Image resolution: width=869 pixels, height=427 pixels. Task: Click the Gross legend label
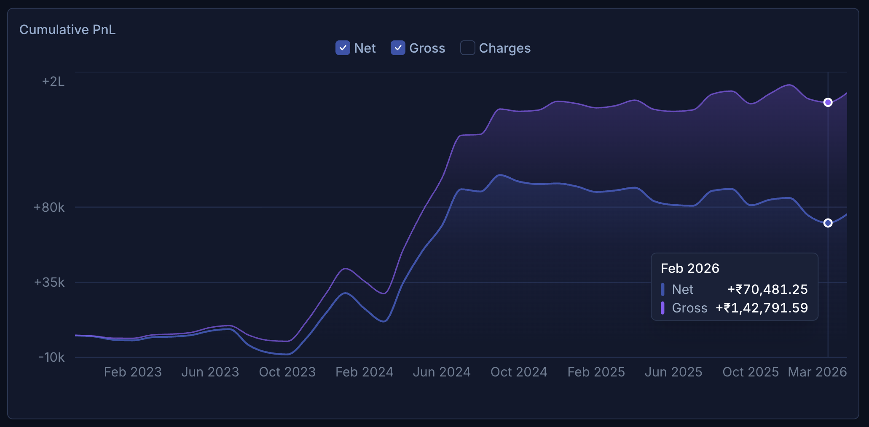point(428,48)
